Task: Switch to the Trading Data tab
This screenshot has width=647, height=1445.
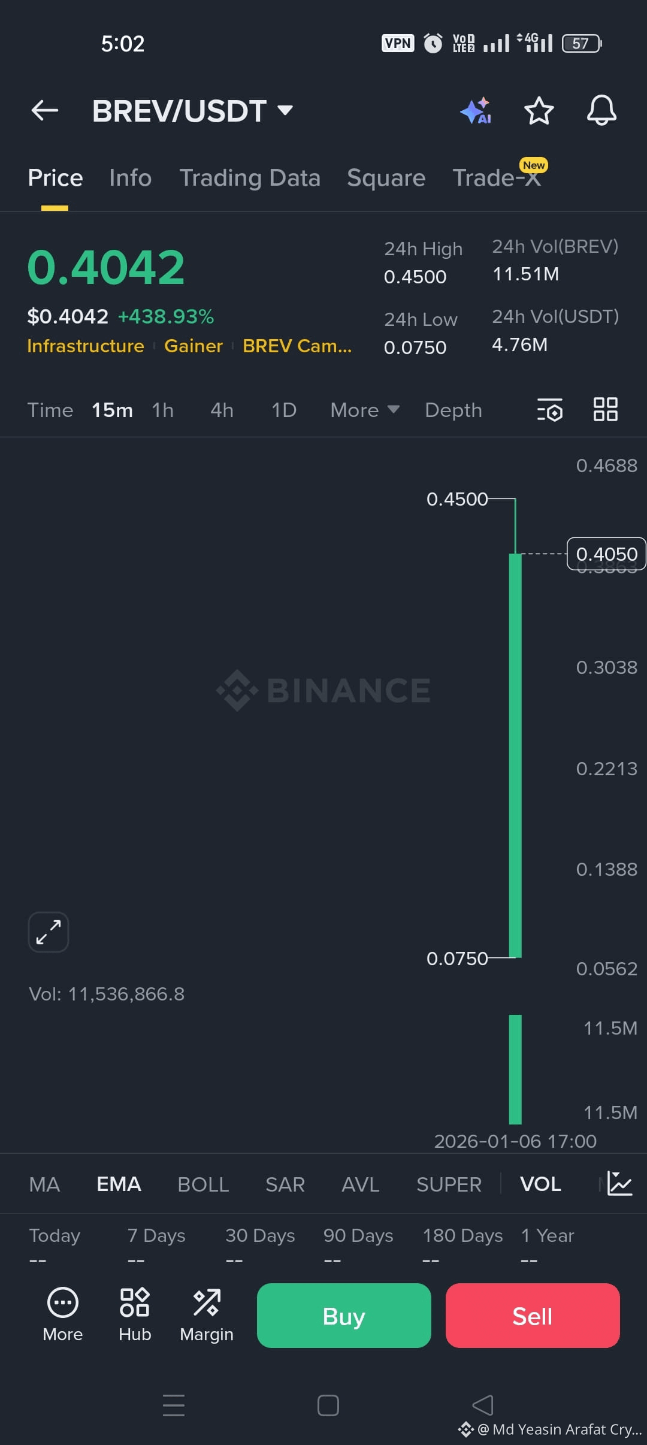Action: (250, 178)
